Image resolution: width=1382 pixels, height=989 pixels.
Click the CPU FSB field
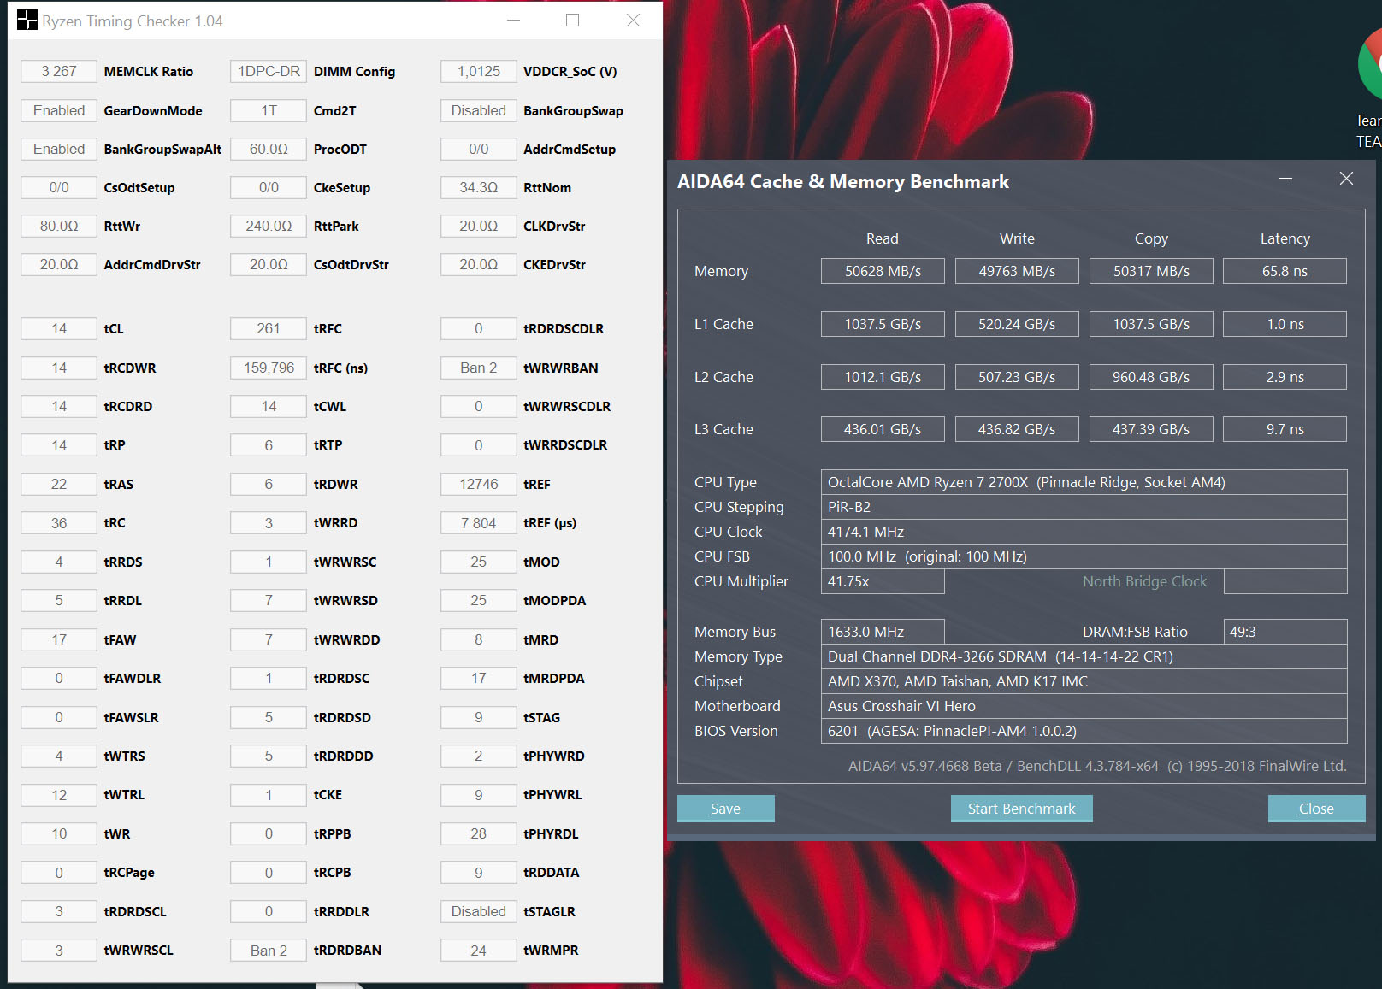point(1084,556)
